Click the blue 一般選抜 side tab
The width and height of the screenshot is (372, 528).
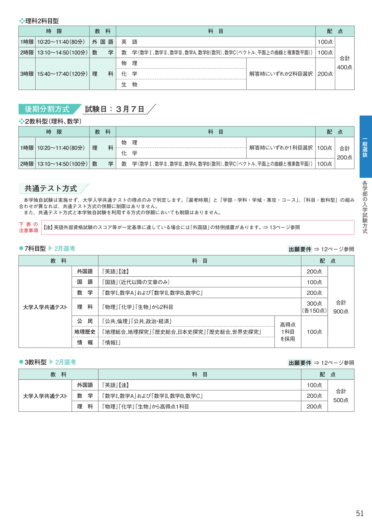[365, 147]
